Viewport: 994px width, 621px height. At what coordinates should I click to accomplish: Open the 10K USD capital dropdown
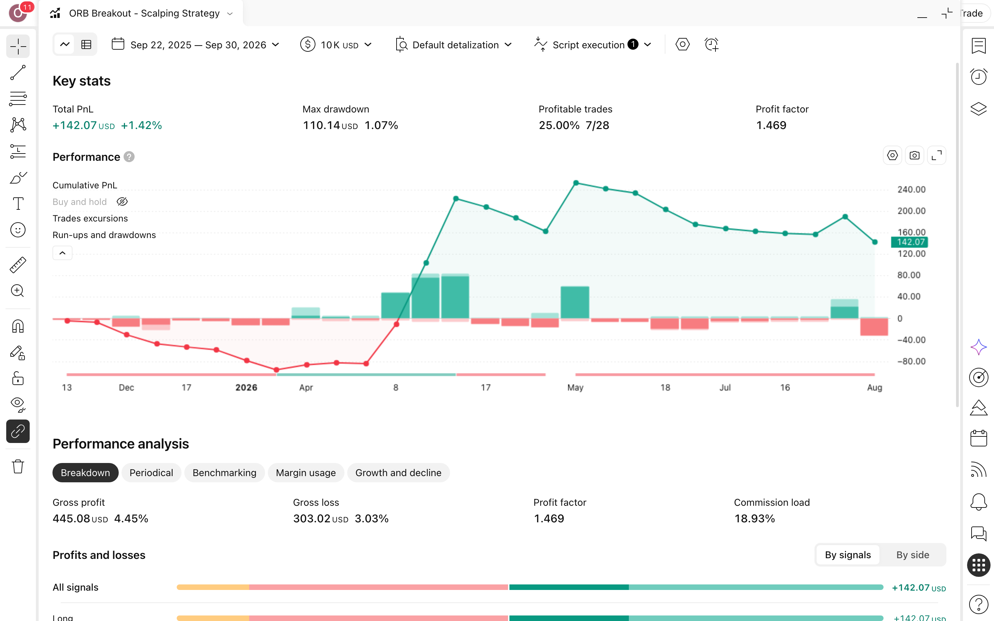tap(336, 45)
